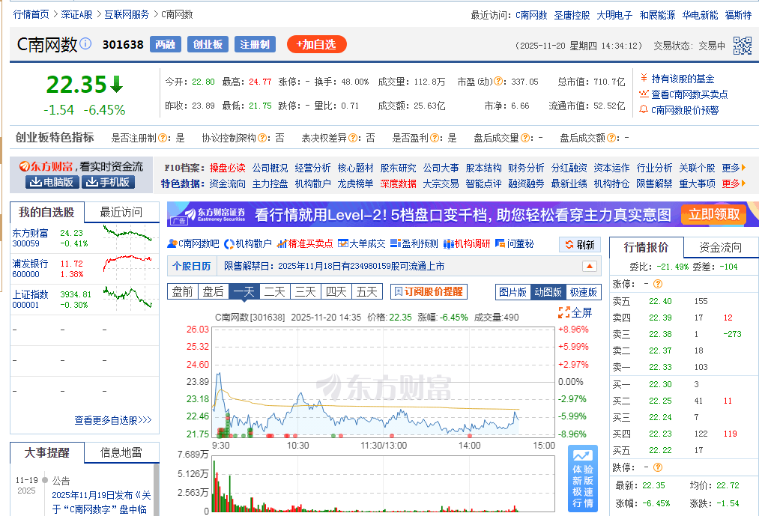Select 五天 chart period
Screen dimensions: 771x516
pyautogui.click(x=367, y=292)
